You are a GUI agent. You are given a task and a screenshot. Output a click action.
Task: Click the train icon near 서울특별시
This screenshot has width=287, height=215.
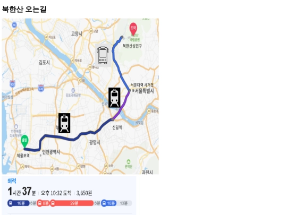click(114, 98)
